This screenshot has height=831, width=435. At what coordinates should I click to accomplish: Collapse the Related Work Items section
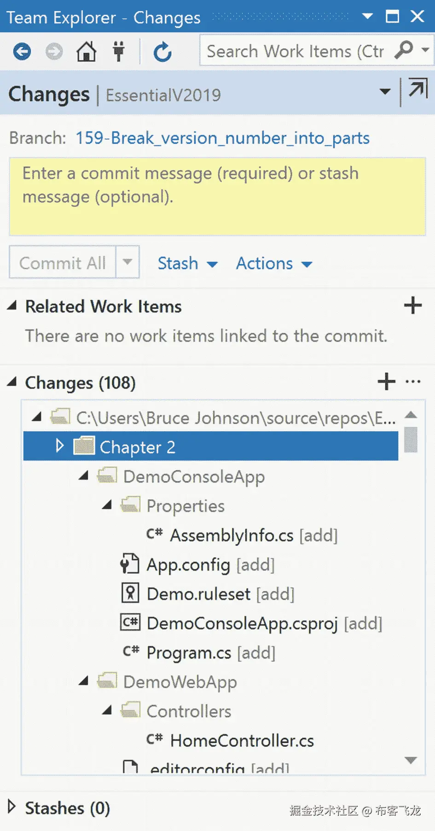(x=12, y=306)
